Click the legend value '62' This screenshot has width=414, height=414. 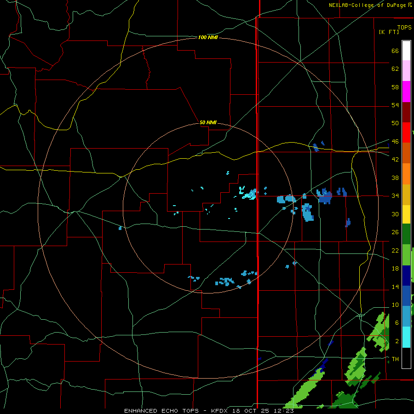pyautogui.click(x=395, y=69)
